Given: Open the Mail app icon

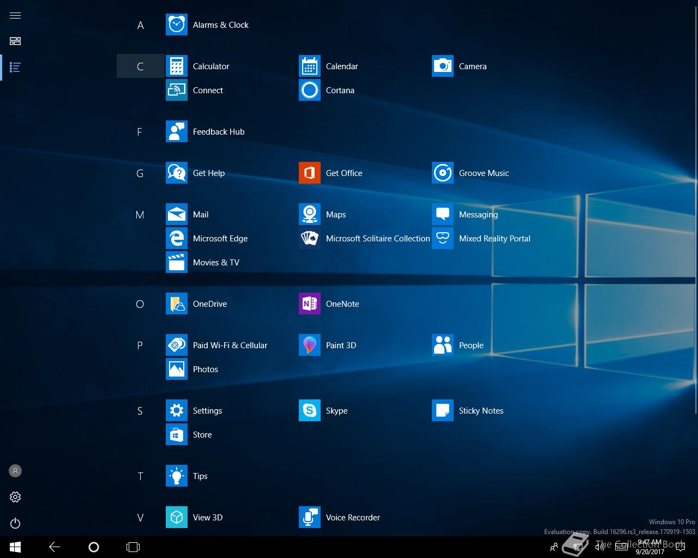Looking at the screenshot, I should [177, 215].
